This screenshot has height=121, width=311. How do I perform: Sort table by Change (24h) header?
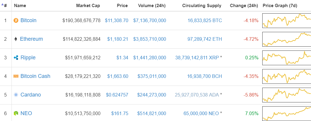click(x=244, y=6)
